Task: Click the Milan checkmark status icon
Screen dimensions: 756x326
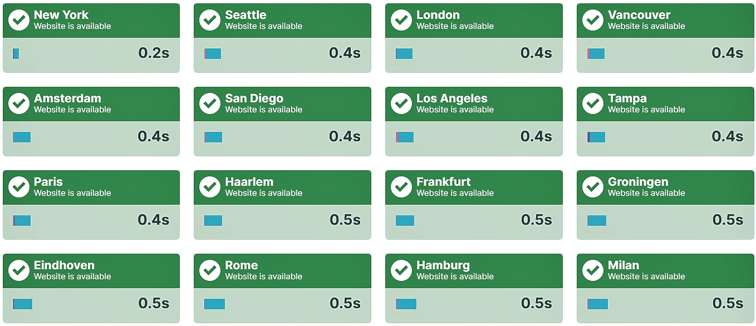Action: (593, 271)
